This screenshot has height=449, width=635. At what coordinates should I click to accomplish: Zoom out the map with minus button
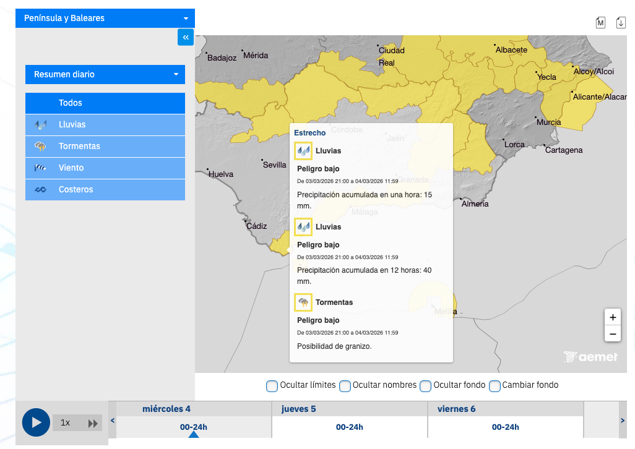613,334
